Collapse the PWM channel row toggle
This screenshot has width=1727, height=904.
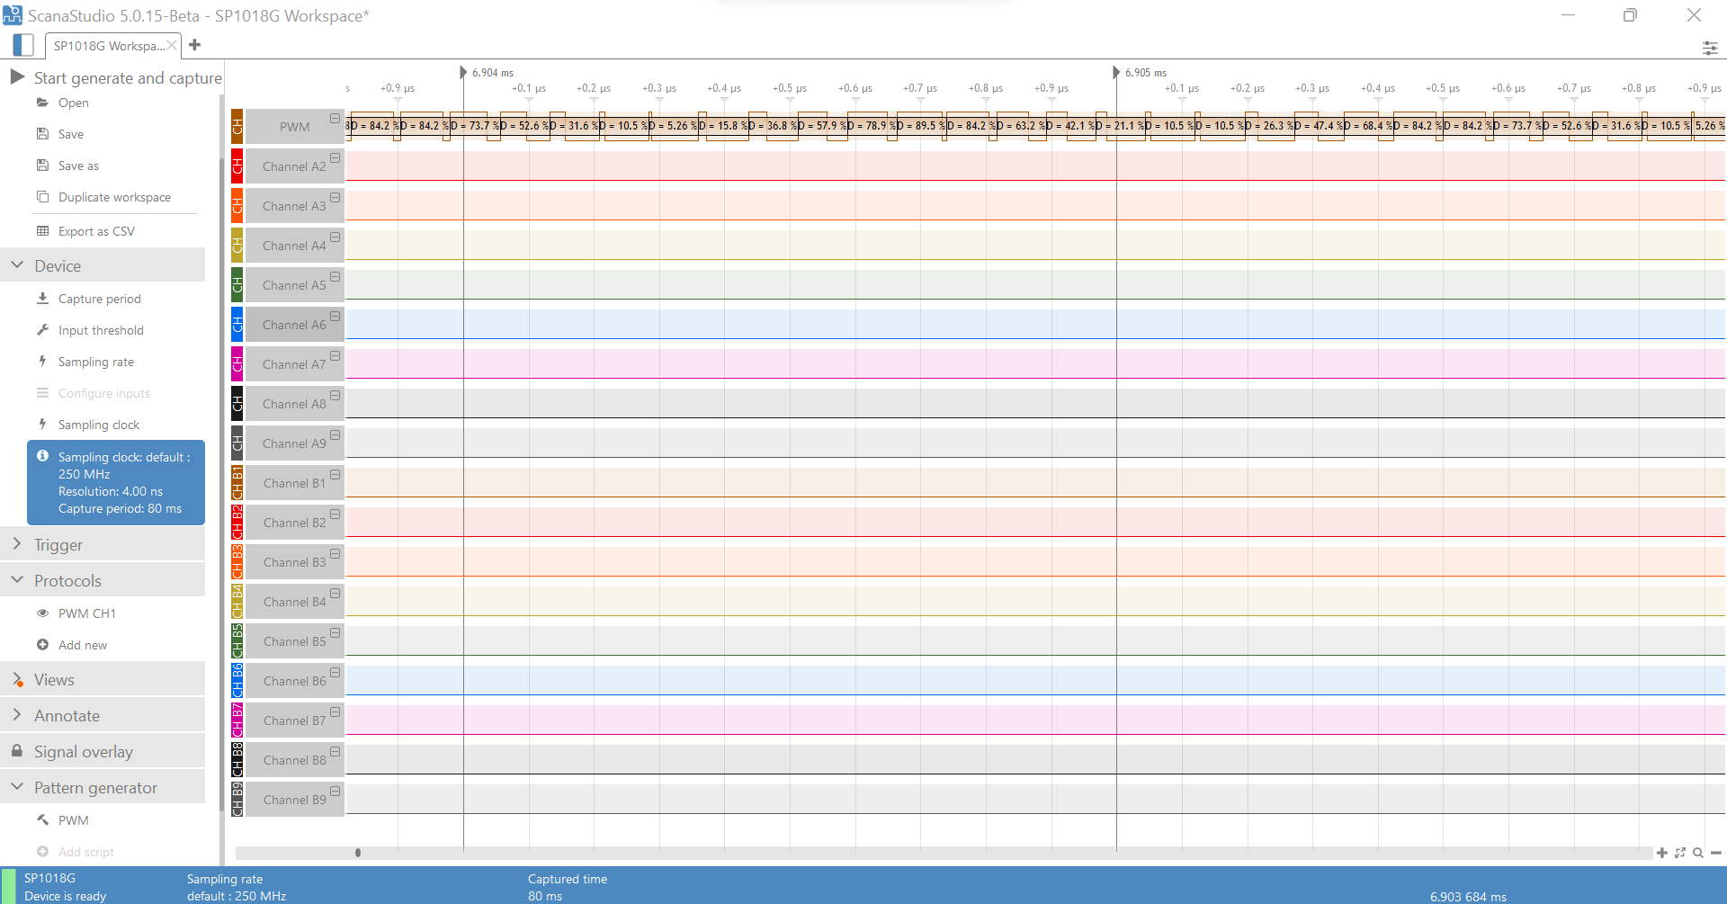pyautogui.click(x=335, y=119)
